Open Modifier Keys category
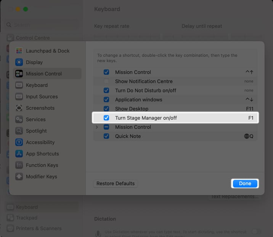This screenshot has height=237, width=273. click(47, 177)
